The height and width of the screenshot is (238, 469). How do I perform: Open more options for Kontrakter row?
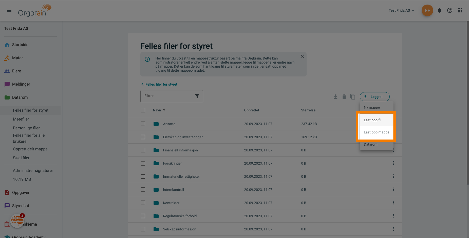[x=393, y=203]
